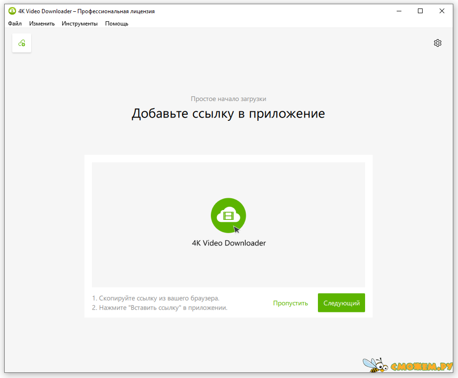Click the Paste Link cloud icon

coord(22,43)
